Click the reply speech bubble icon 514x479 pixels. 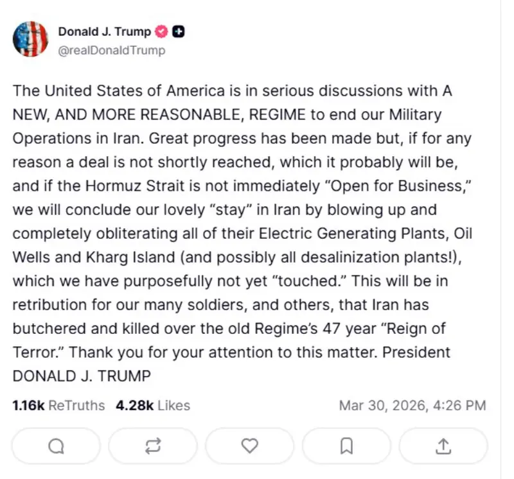(56, 445)
